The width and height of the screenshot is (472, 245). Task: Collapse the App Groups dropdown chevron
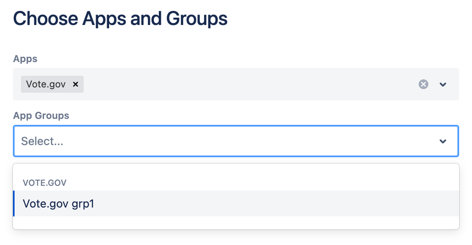click(x=443, y=141)
